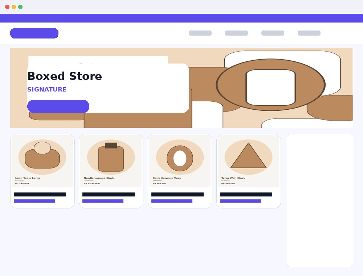Click dark title bar in Lumi Table Lamp card
Screen dimensions: 363x276
(x=40, y=195)
